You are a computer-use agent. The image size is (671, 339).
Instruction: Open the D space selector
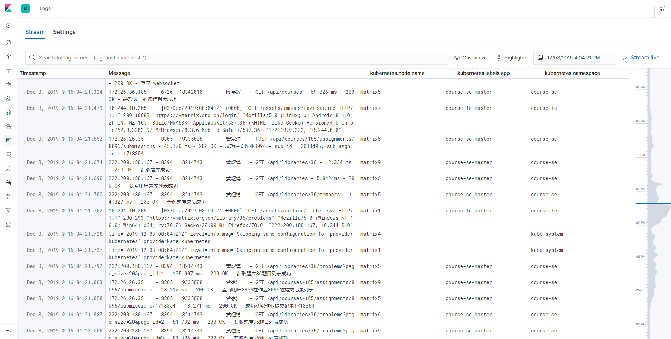pyautogui.click(x=26, y=8)
